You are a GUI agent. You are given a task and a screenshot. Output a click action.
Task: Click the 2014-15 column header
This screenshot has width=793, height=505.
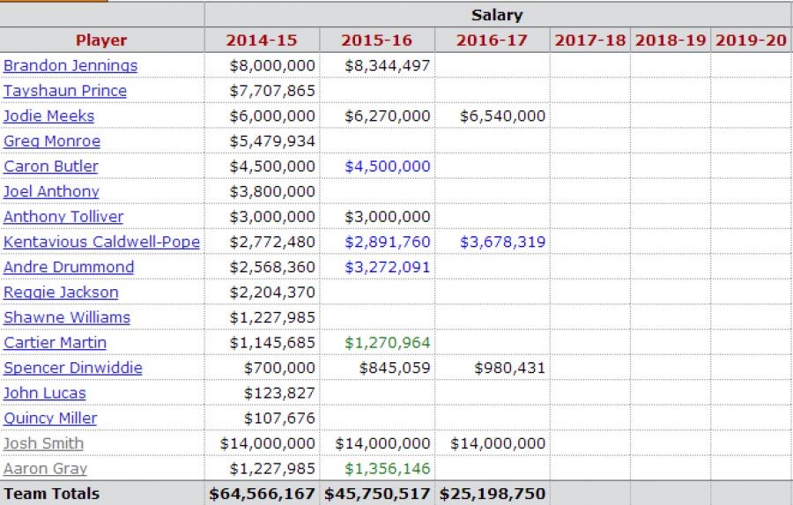[262, 41]
